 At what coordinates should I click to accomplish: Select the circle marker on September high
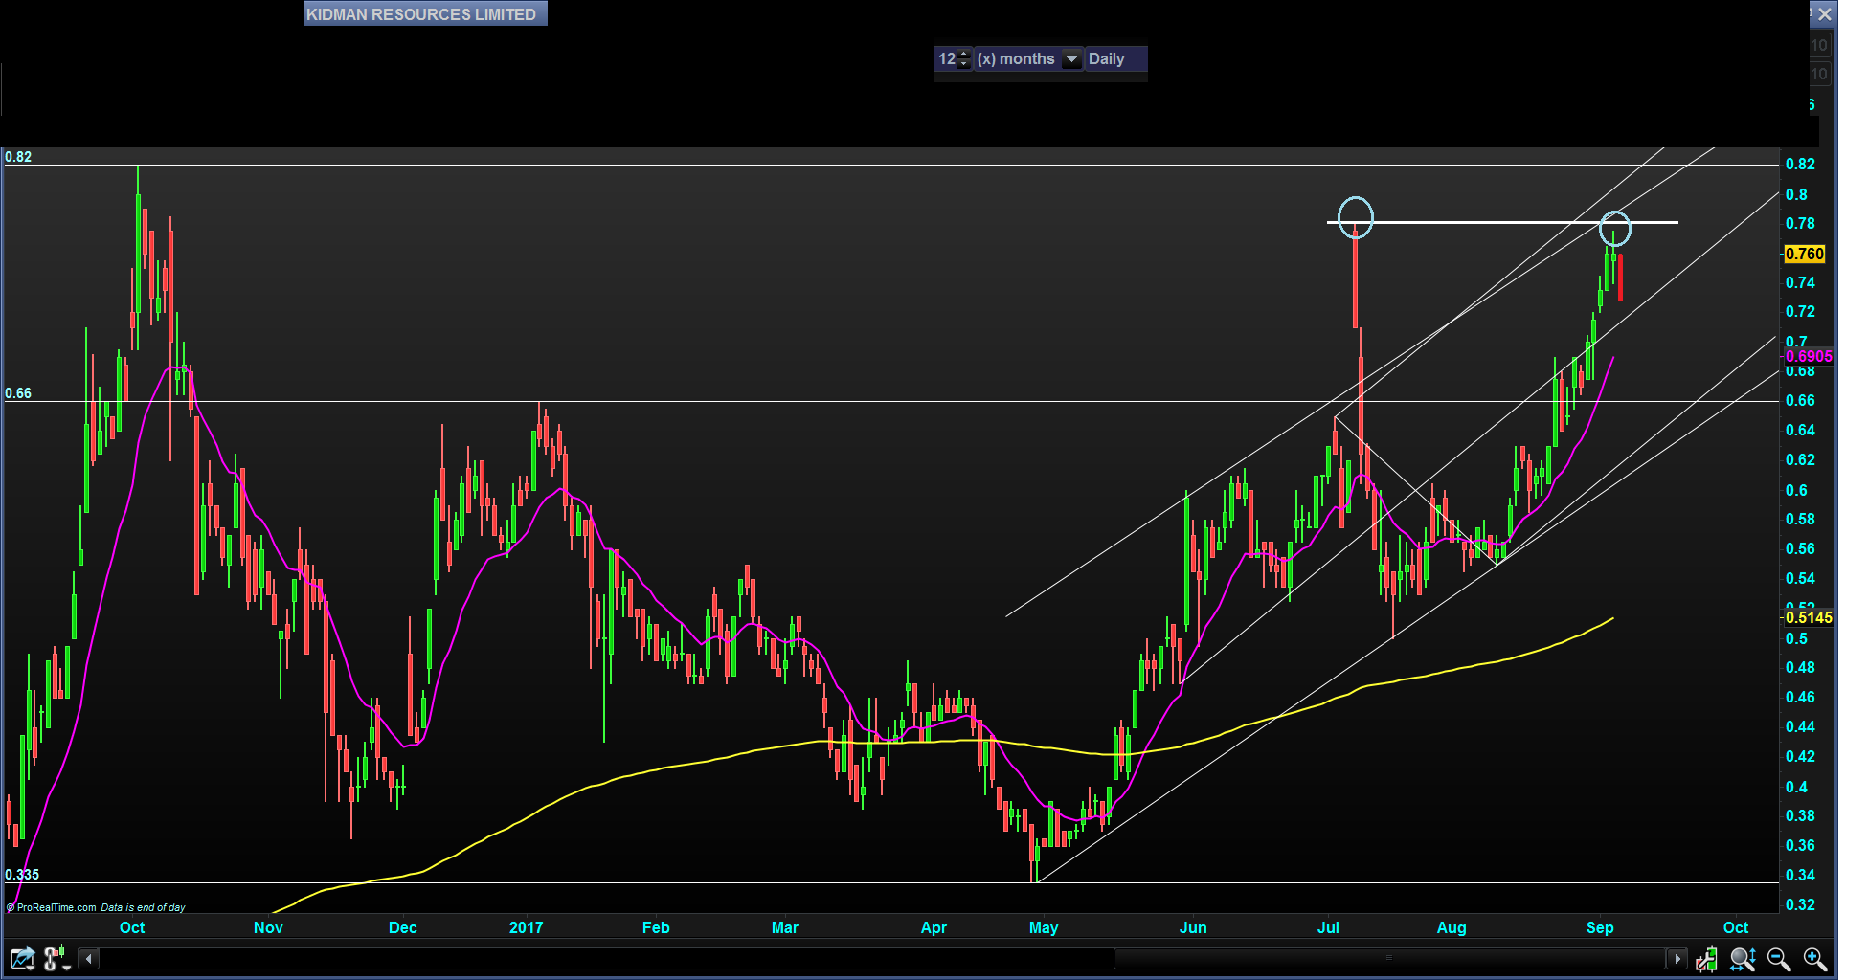pos(1615,229)
